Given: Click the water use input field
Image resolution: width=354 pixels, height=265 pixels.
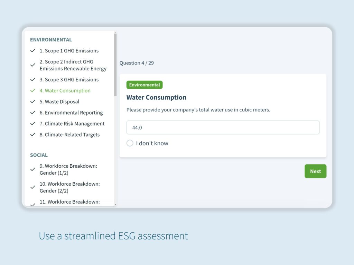Looking at the screenshot, I should coord(223,128).
